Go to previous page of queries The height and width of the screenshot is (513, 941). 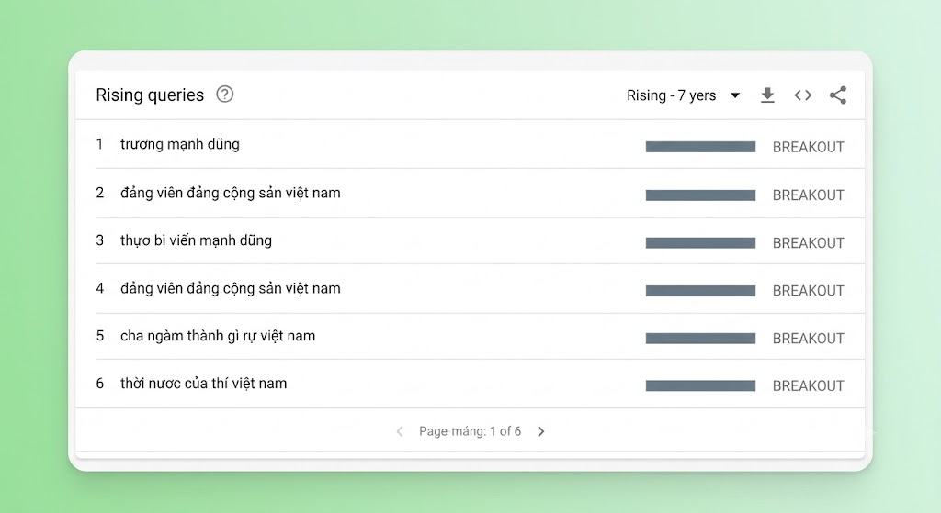click(400, 431)
